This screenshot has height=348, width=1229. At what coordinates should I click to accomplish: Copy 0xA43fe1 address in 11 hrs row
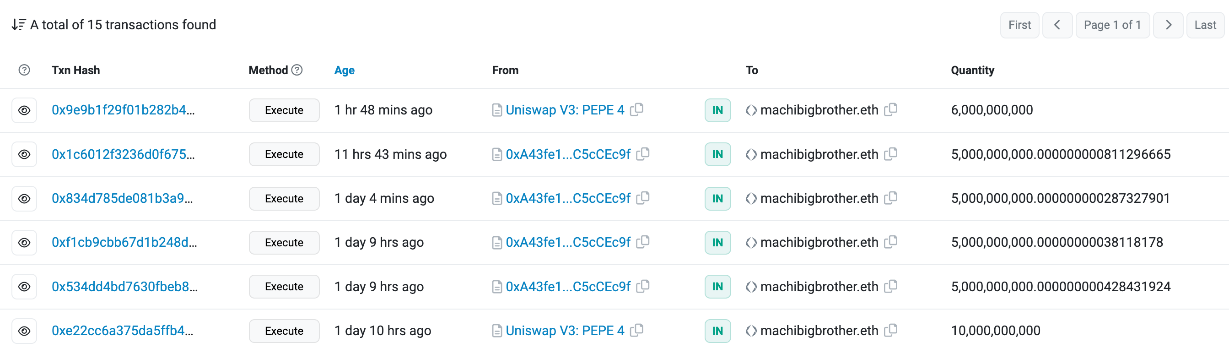click(643, 154)
